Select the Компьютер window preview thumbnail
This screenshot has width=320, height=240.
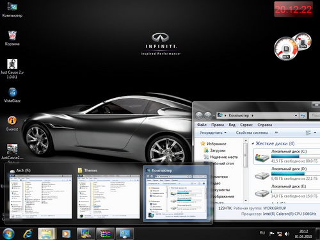pyautogui.click(x=177, y=193)
